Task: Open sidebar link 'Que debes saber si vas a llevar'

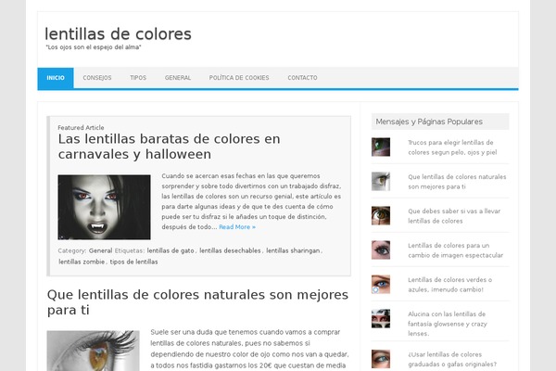Action: [454, 216]
